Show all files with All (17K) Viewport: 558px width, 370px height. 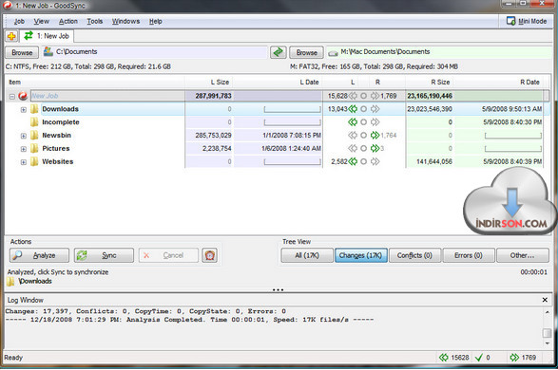click(x=307, y=255)
